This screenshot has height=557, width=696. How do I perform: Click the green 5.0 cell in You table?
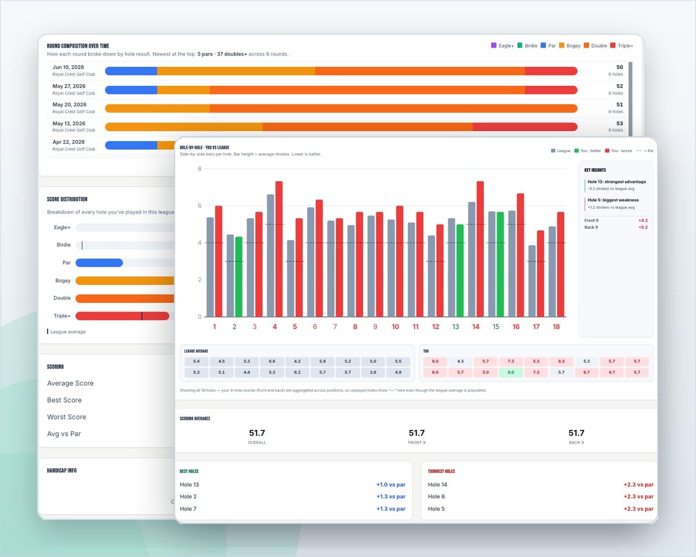pos(510,372)
